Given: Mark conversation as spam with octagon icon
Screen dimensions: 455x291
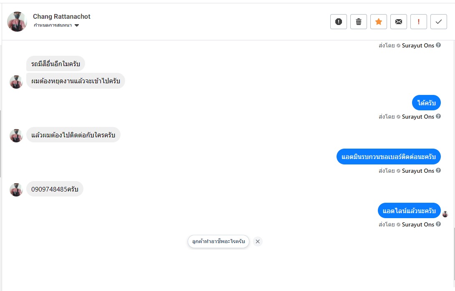Looking at the screenshot, I should pyautogui.click(x=339, y=22).
